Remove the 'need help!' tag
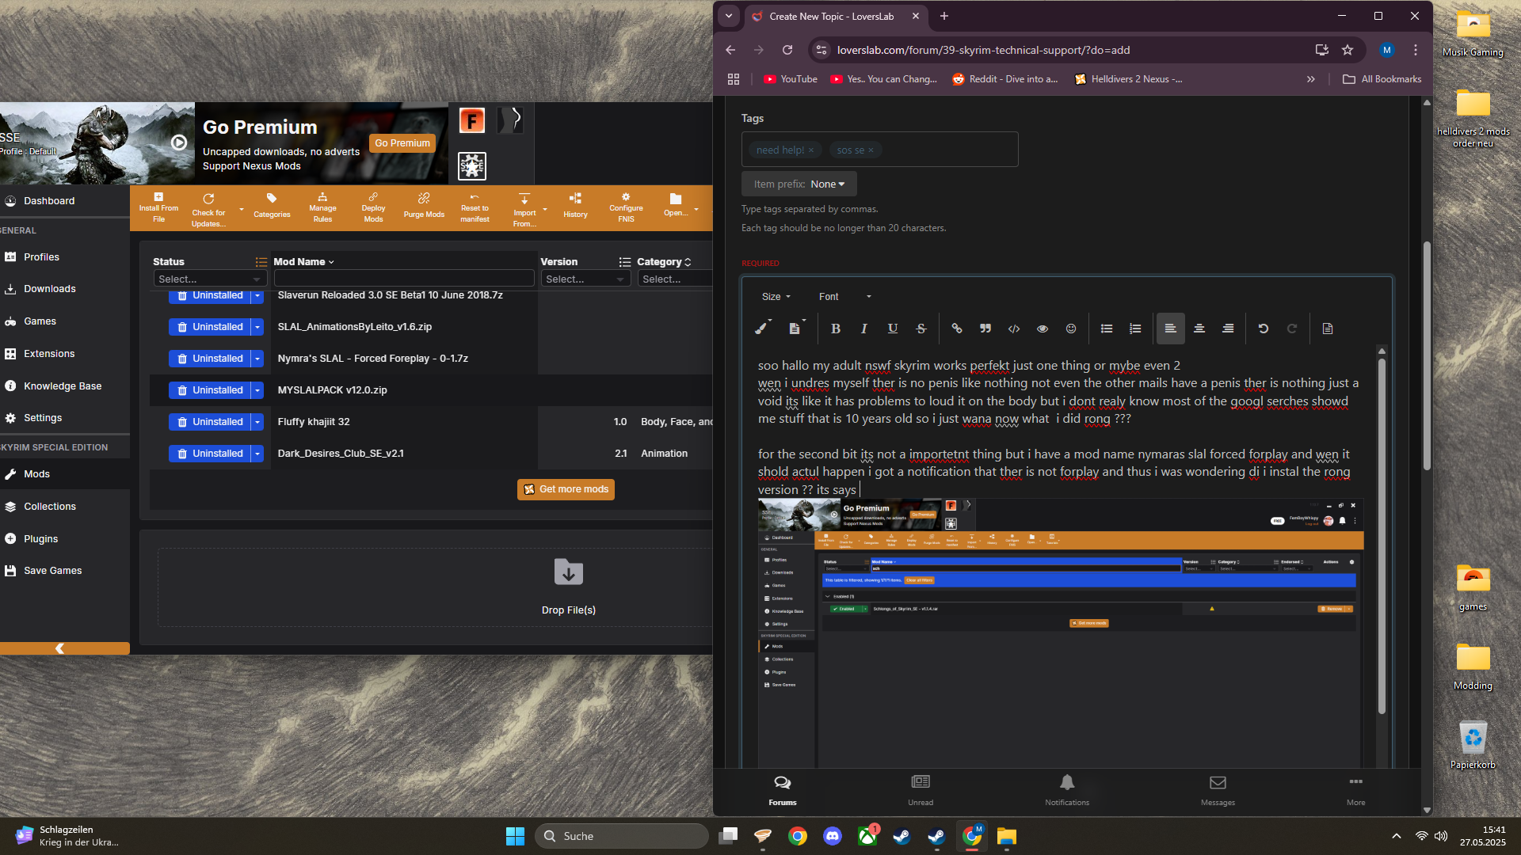The height and width of the screenshot is (855, 1521). 811,150
